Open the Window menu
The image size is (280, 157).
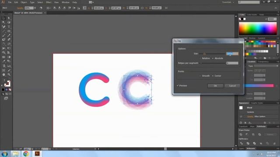click(x=65, y=2)
